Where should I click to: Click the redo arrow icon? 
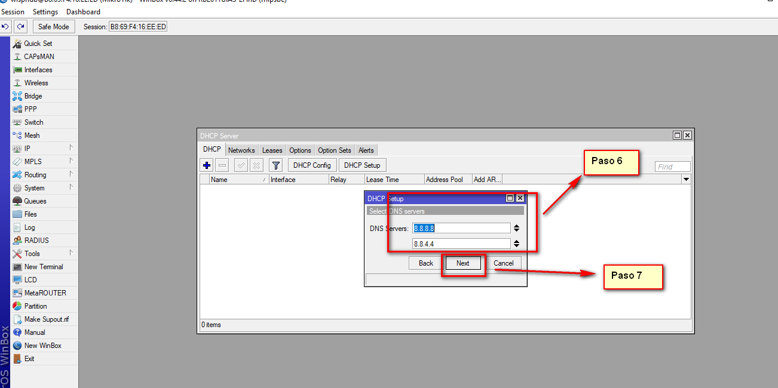[21, 26]
